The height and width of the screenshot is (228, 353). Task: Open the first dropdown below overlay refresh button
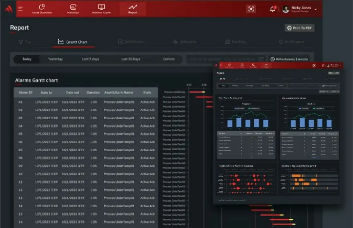(324, 91)
